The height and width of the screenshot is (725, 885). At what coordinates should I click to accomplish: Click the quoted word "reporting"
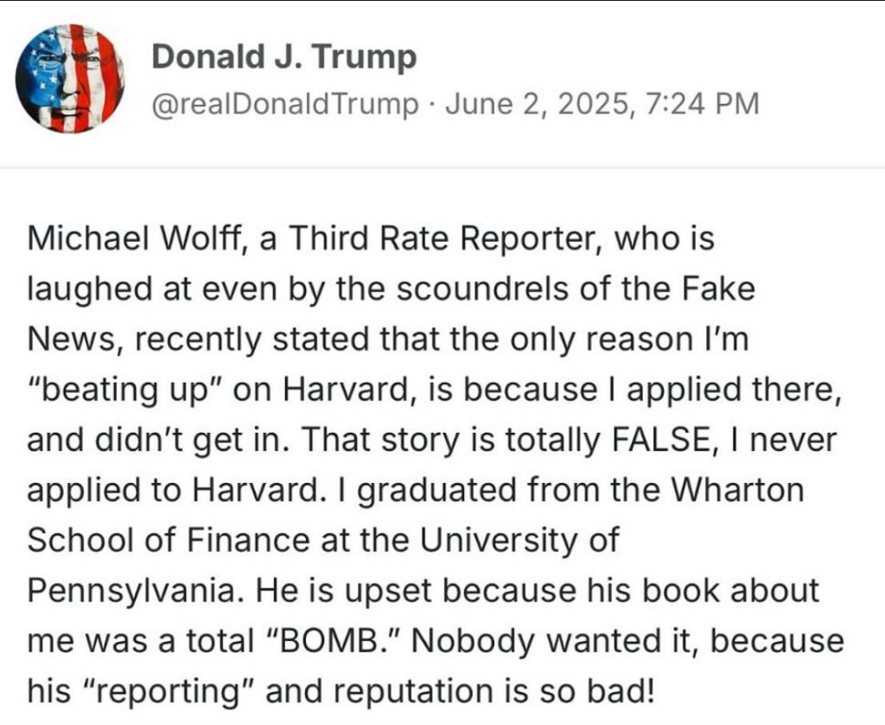(x=165, y=692)
